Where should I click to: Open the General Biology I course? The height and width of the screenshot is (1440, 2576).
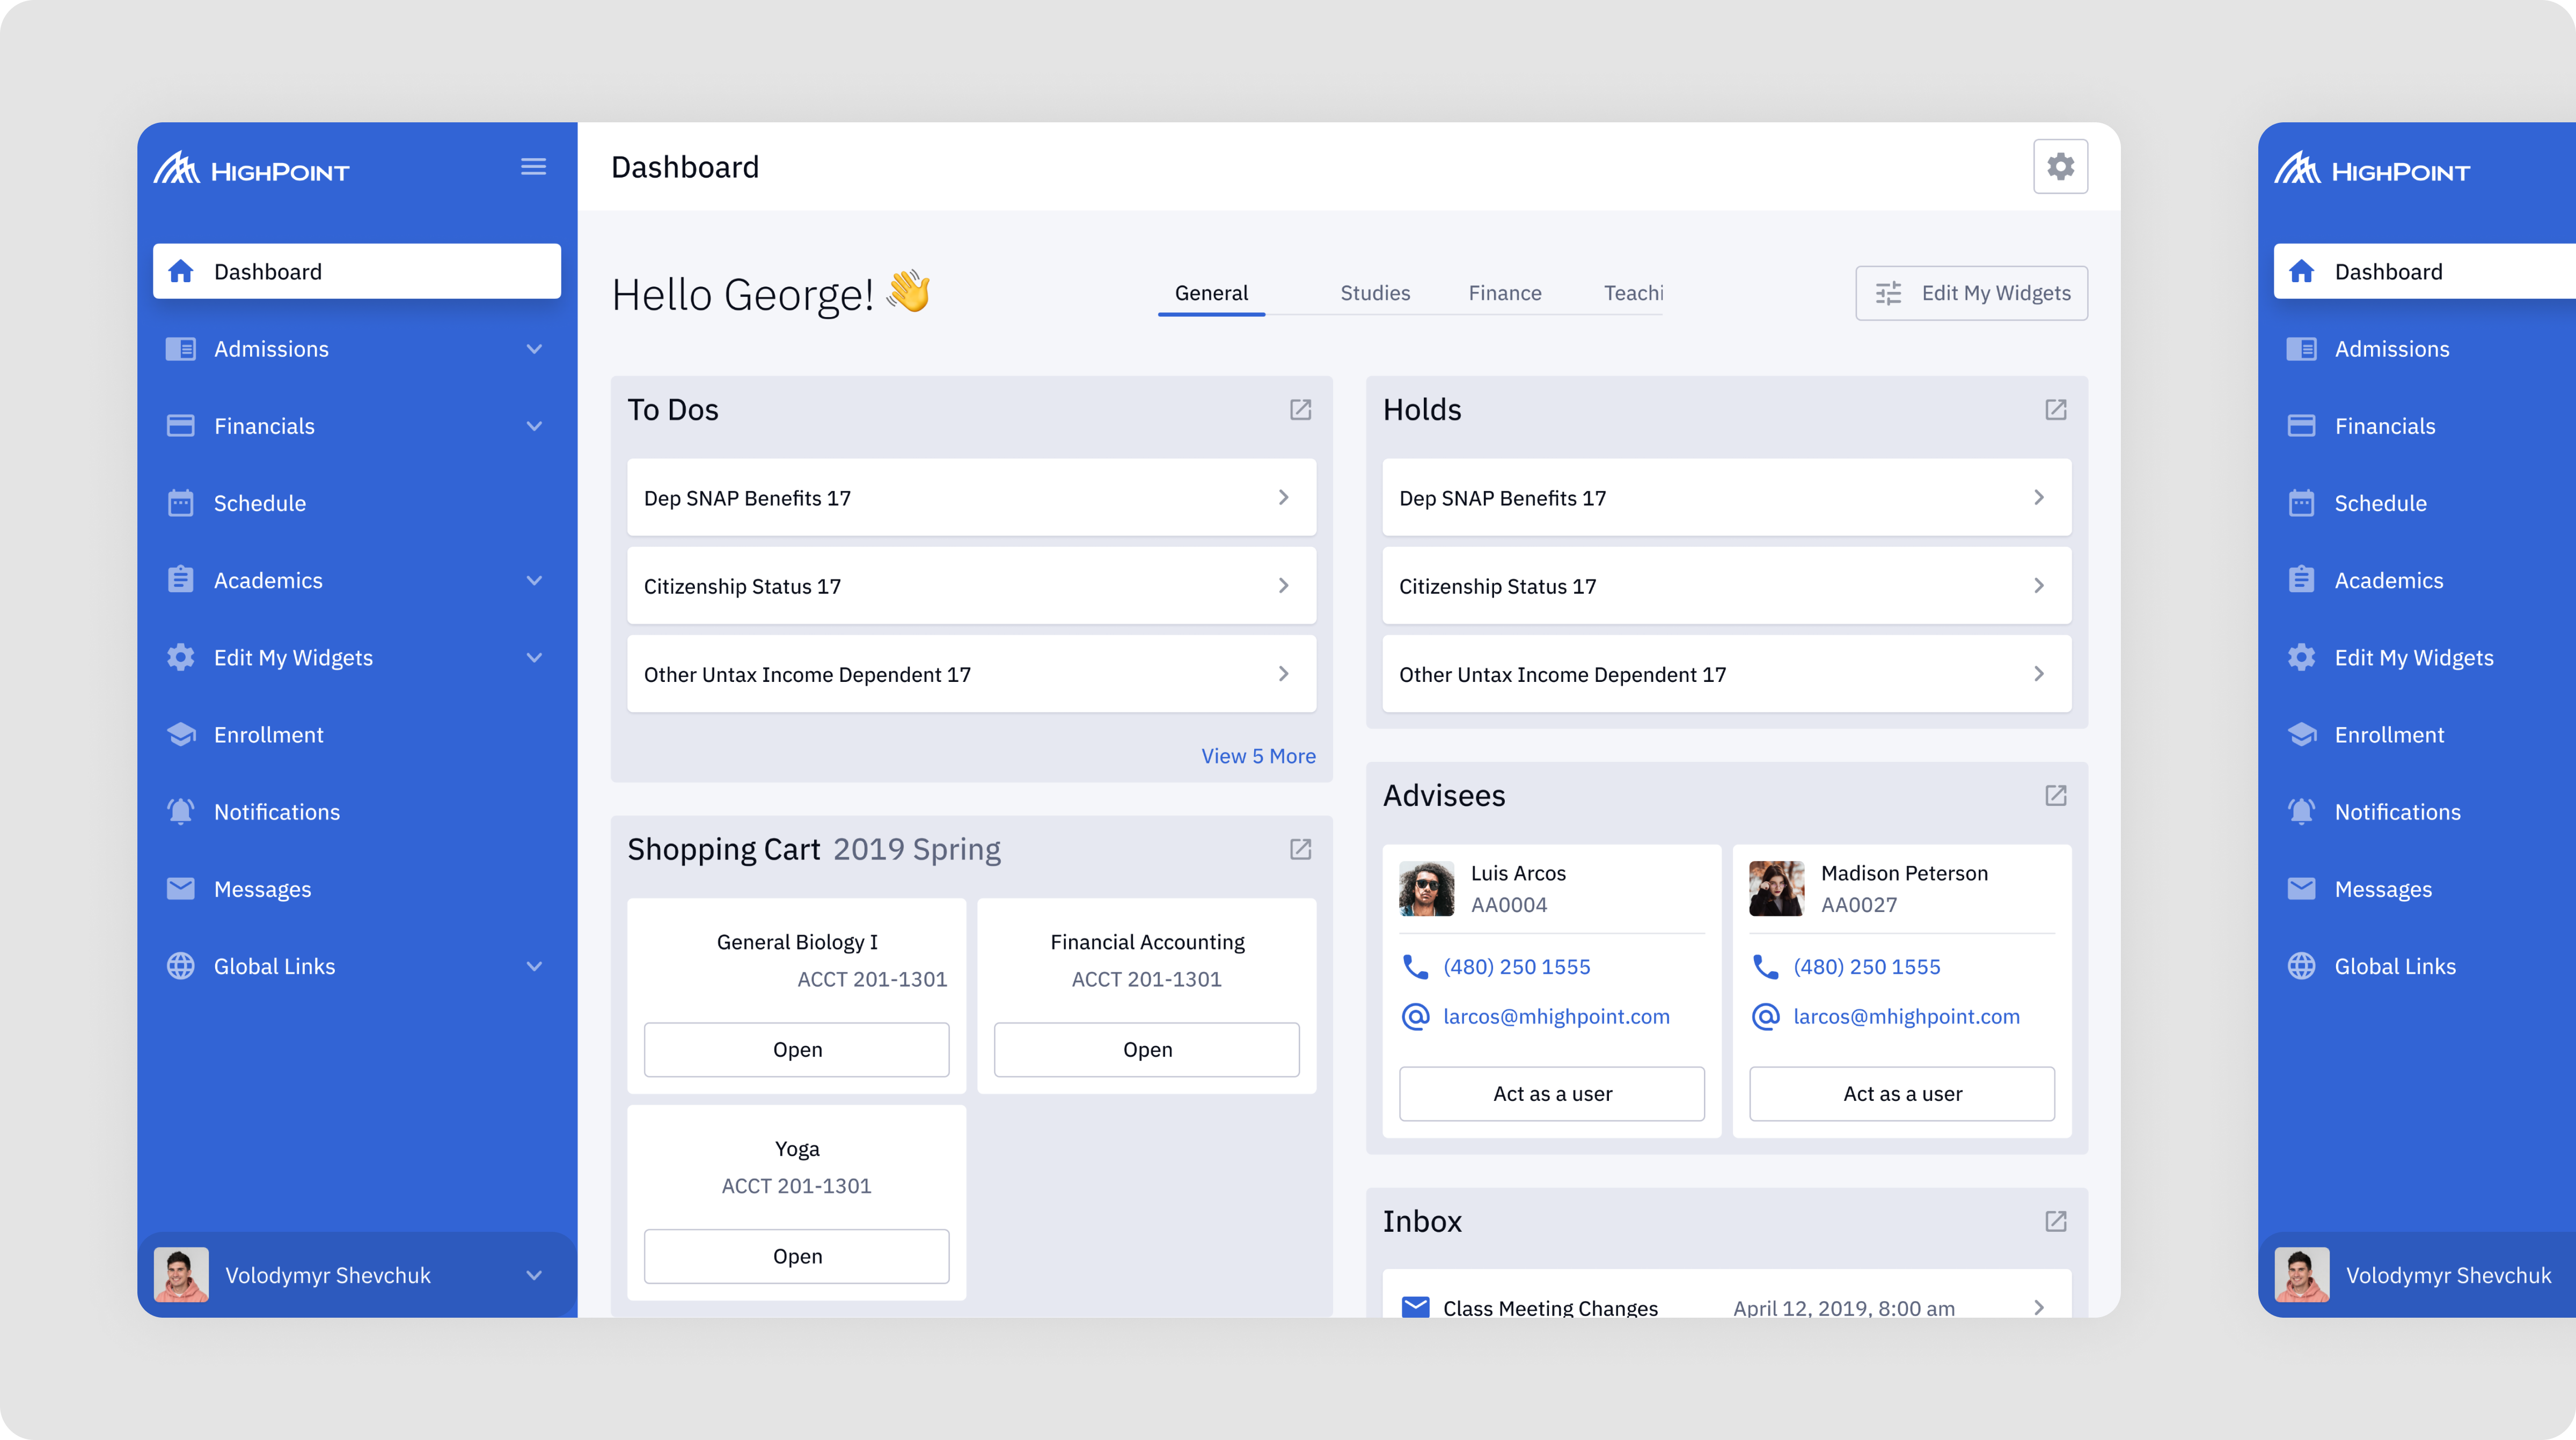797,1049
